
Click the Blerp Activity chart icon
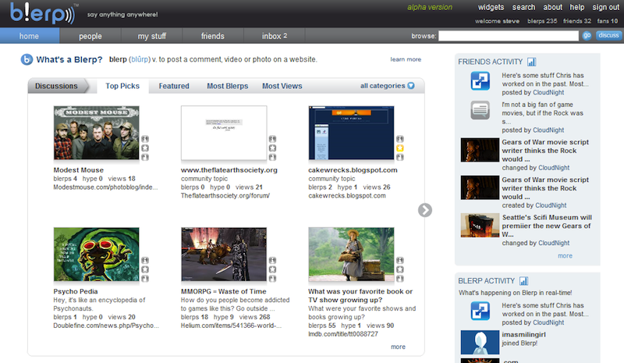click(523, 281)
